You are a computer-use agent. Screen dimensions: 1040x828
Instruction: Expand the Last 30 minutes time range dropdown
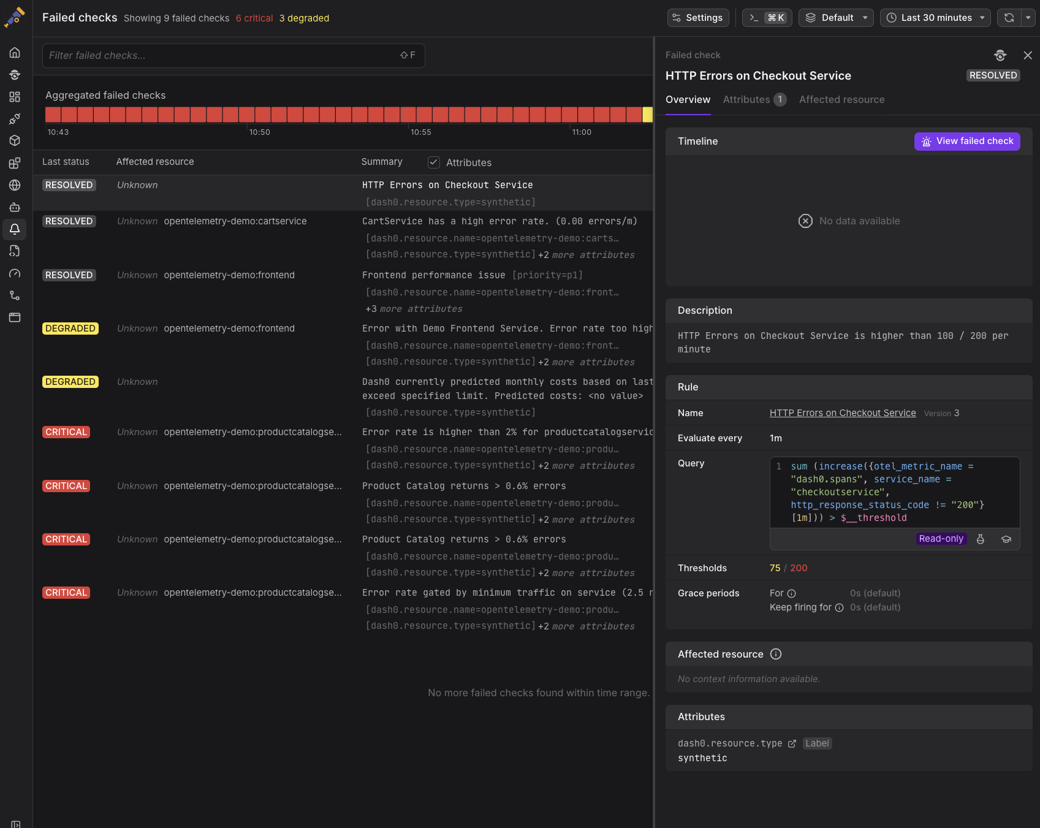[x=935, y=18]
